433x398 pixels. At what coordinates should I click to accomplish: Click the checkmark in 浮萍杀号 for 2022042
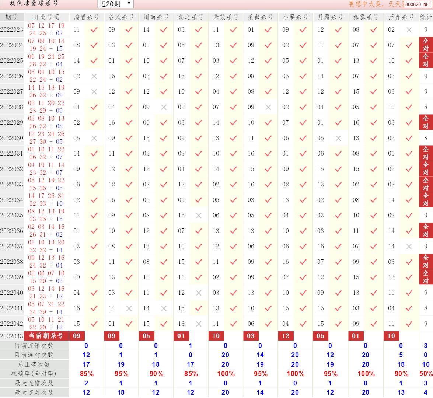click(x=409, y=324)
